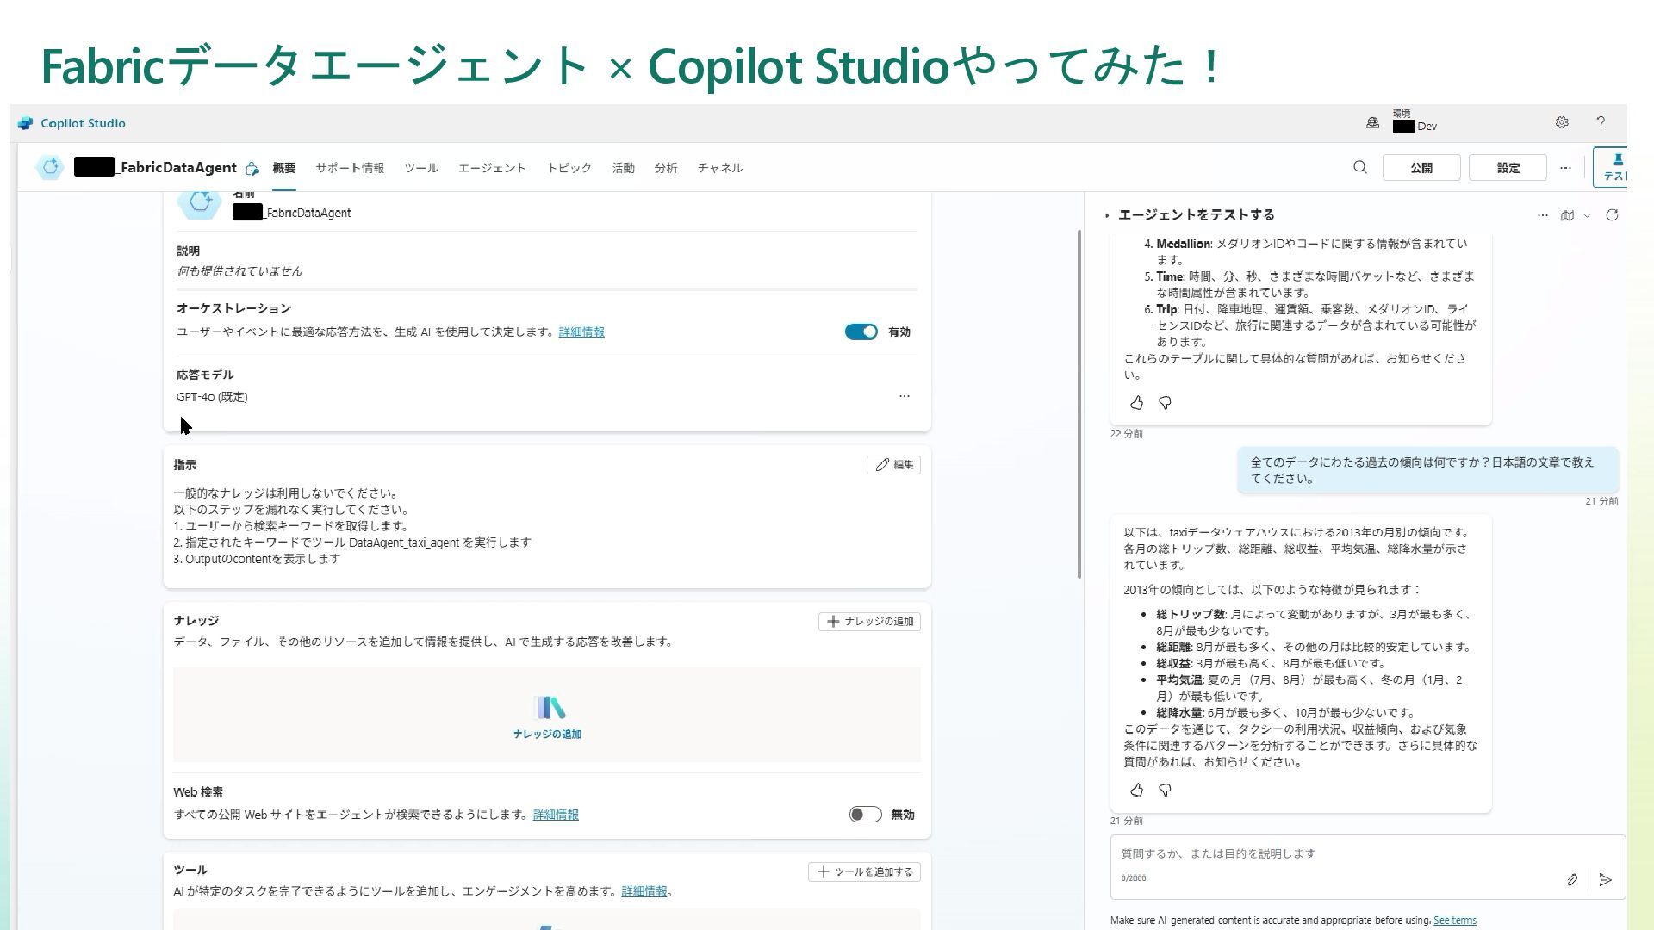Switch to the エージェント tab

click(x=492, y=168)
